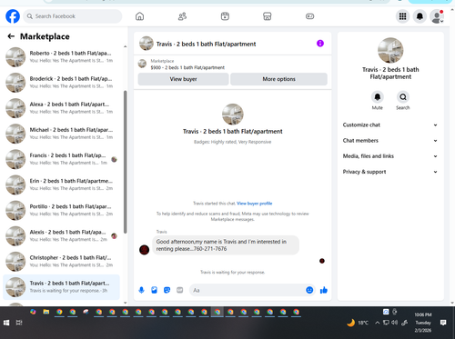Search in the Travis conversation
Viewport: 455px width, 339px height.
coord(403,97)
